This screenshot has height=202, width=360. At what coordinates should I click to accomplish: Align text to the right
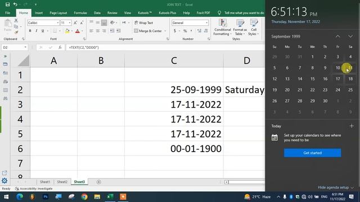click(x=104, y=31)
